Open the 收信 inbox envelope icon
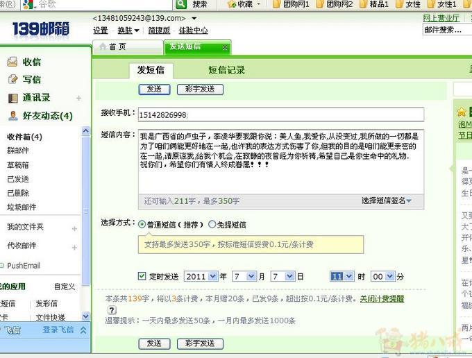This screenshot has height=358, width=472. tap(12, 62)
